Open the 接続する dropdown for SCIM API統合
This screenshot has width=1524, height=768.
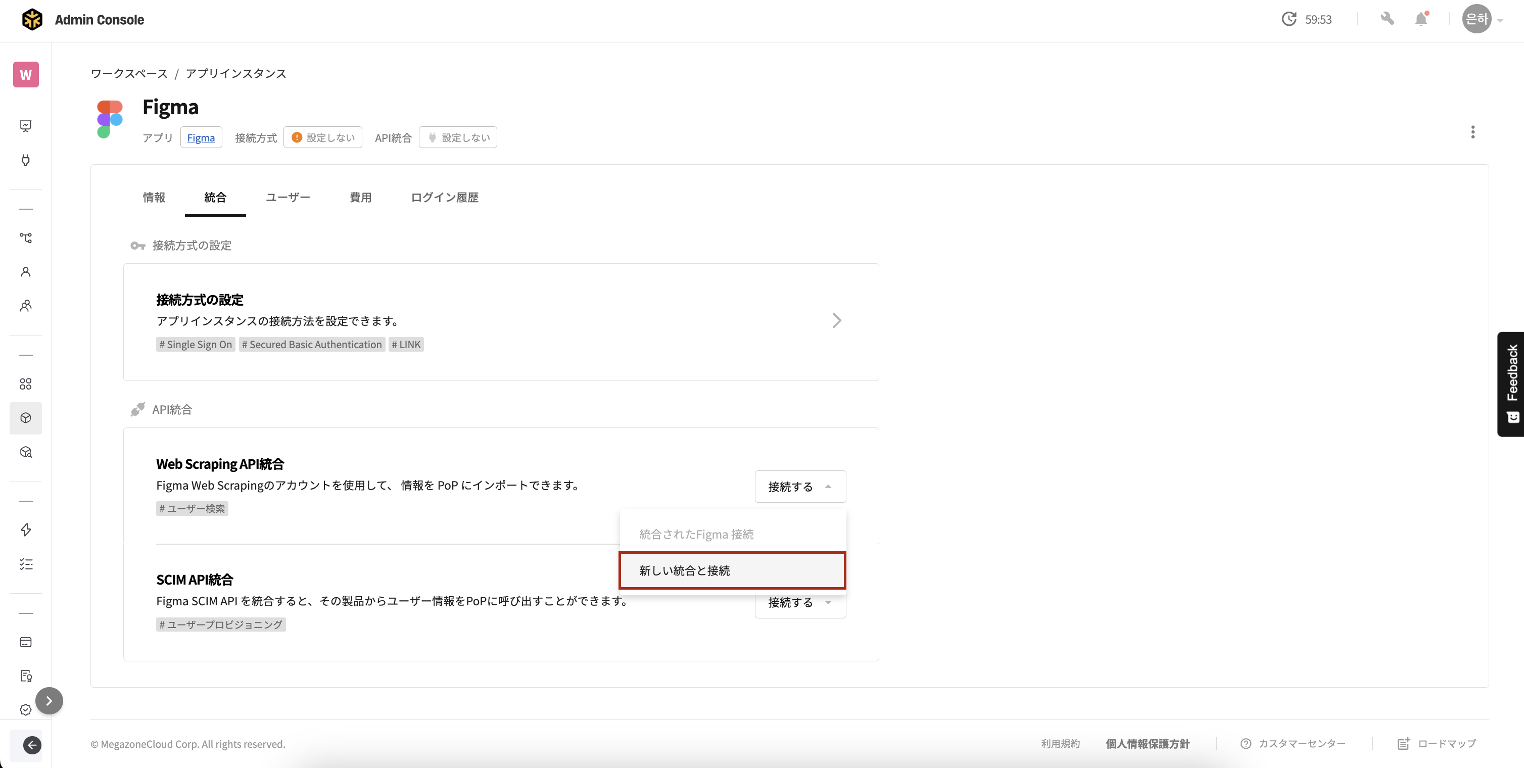(800, 602)
